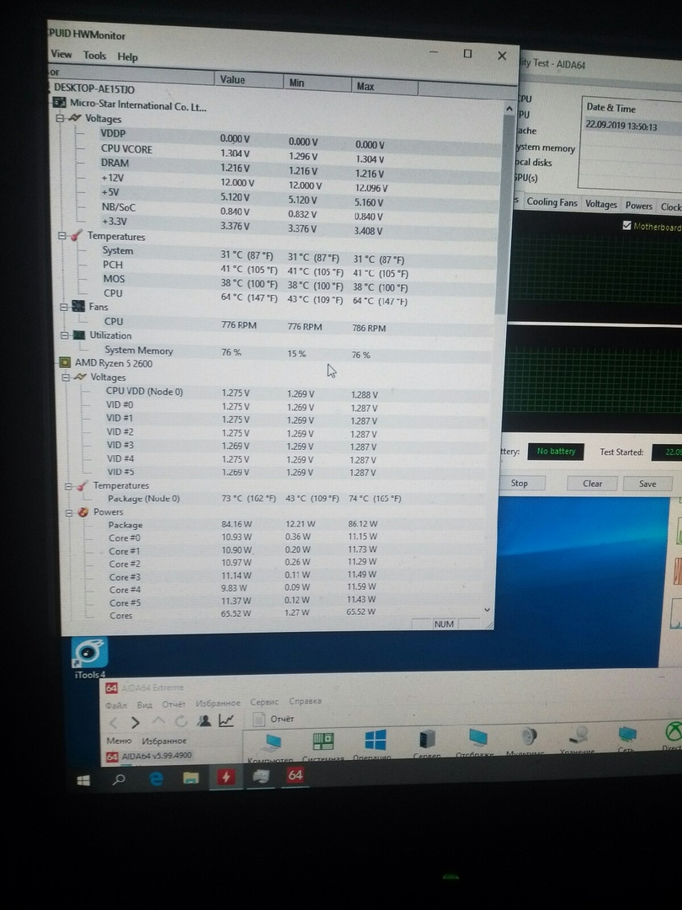Click the Save button in stability test
682x910 pixels.
click(647, 484)
